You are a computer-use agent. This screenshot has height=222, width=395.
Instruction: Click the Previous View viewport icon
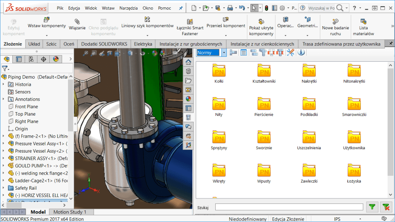[102, 53]
